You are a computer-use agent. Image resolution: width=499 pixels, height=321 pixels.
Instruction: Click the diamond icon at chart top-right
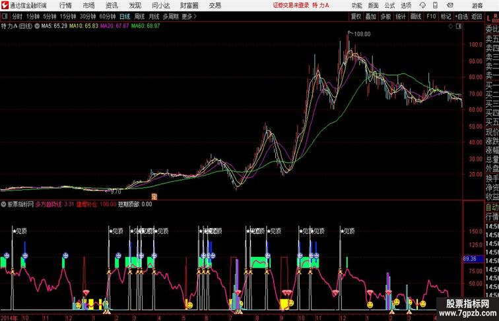451,26
